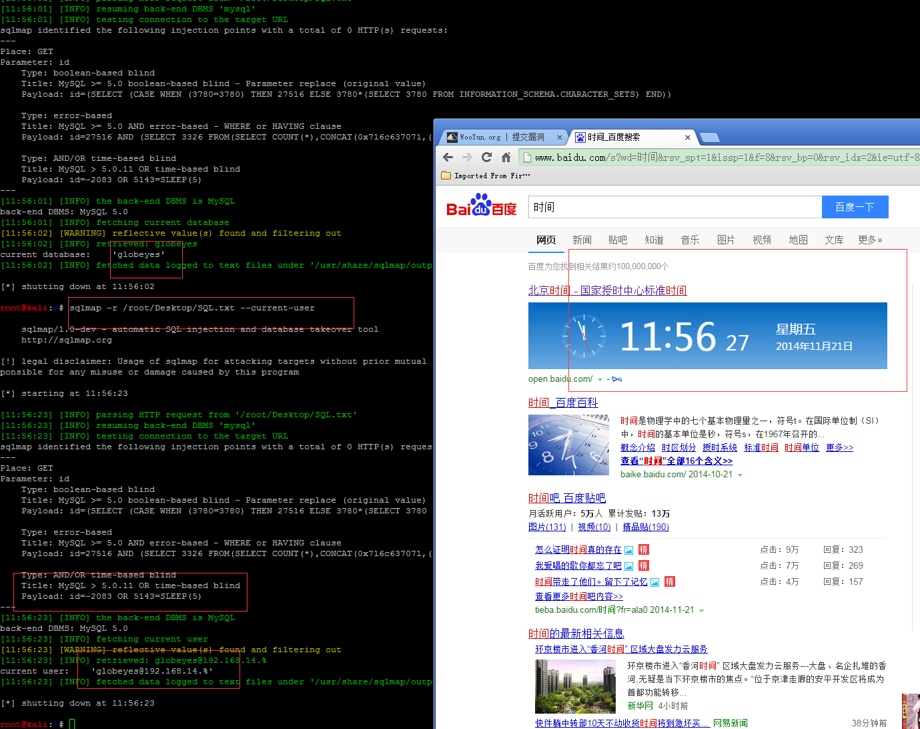Open the 时间单位 sublink

click(802, 448)
